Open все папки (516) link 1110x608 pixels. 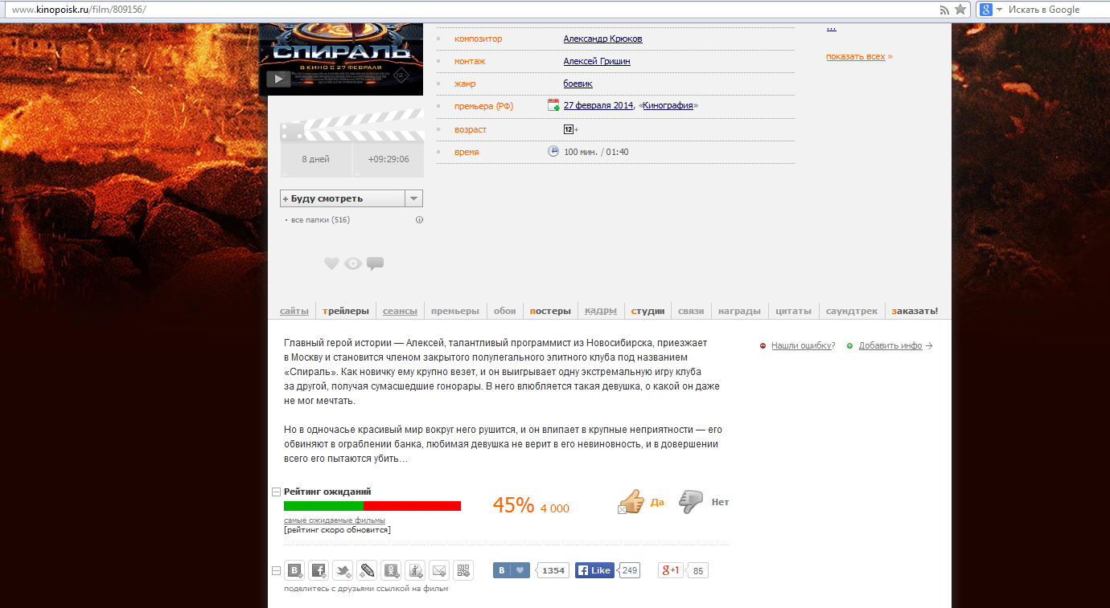(x=320, y=220)
